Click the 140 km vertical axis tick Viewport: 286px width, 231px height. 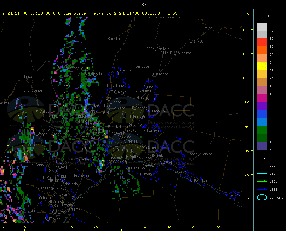(246, 30)
